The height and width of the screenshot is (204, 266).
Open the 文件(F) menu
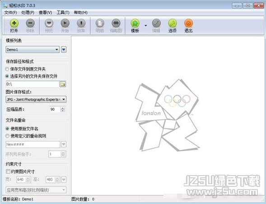[10, 13]
